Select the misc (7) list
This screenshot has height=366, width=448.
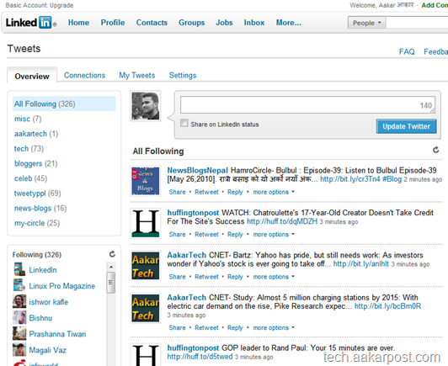[28, 119]
